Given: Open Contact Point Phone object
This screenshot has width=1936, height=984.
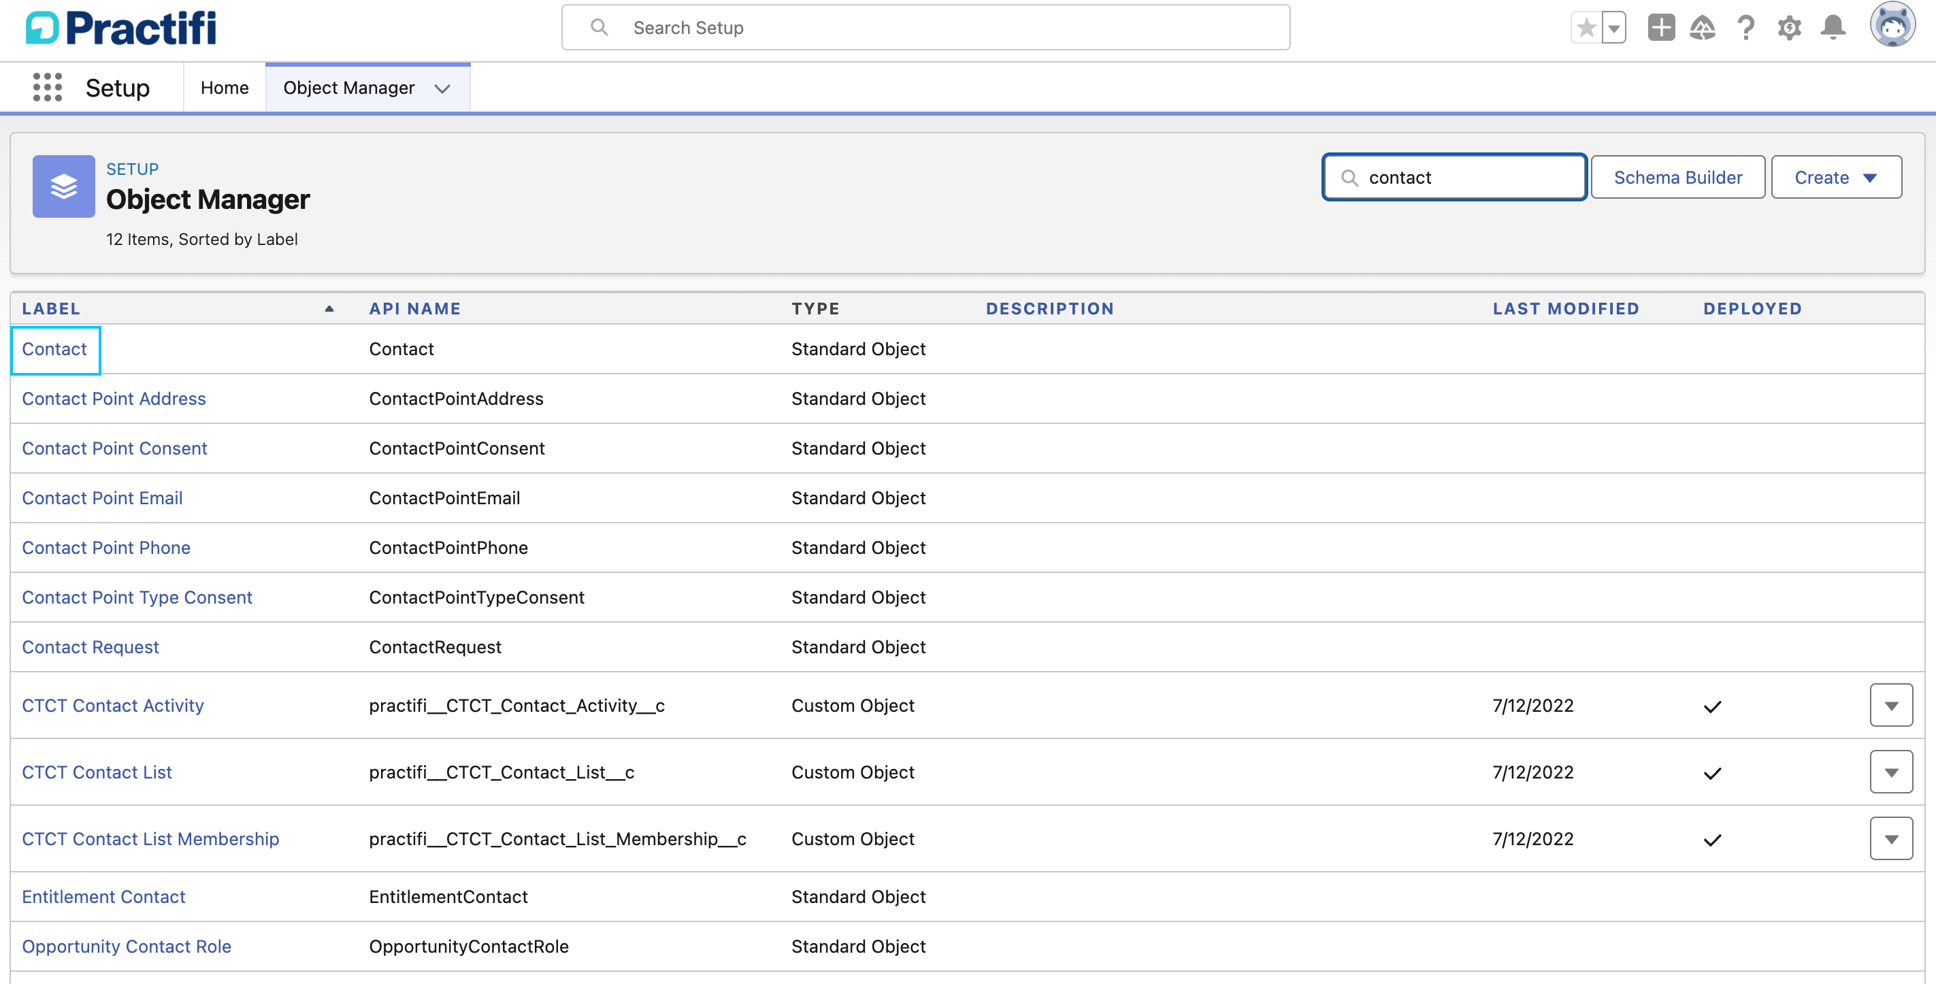Looking at the screenshot, I should point(106,547).
